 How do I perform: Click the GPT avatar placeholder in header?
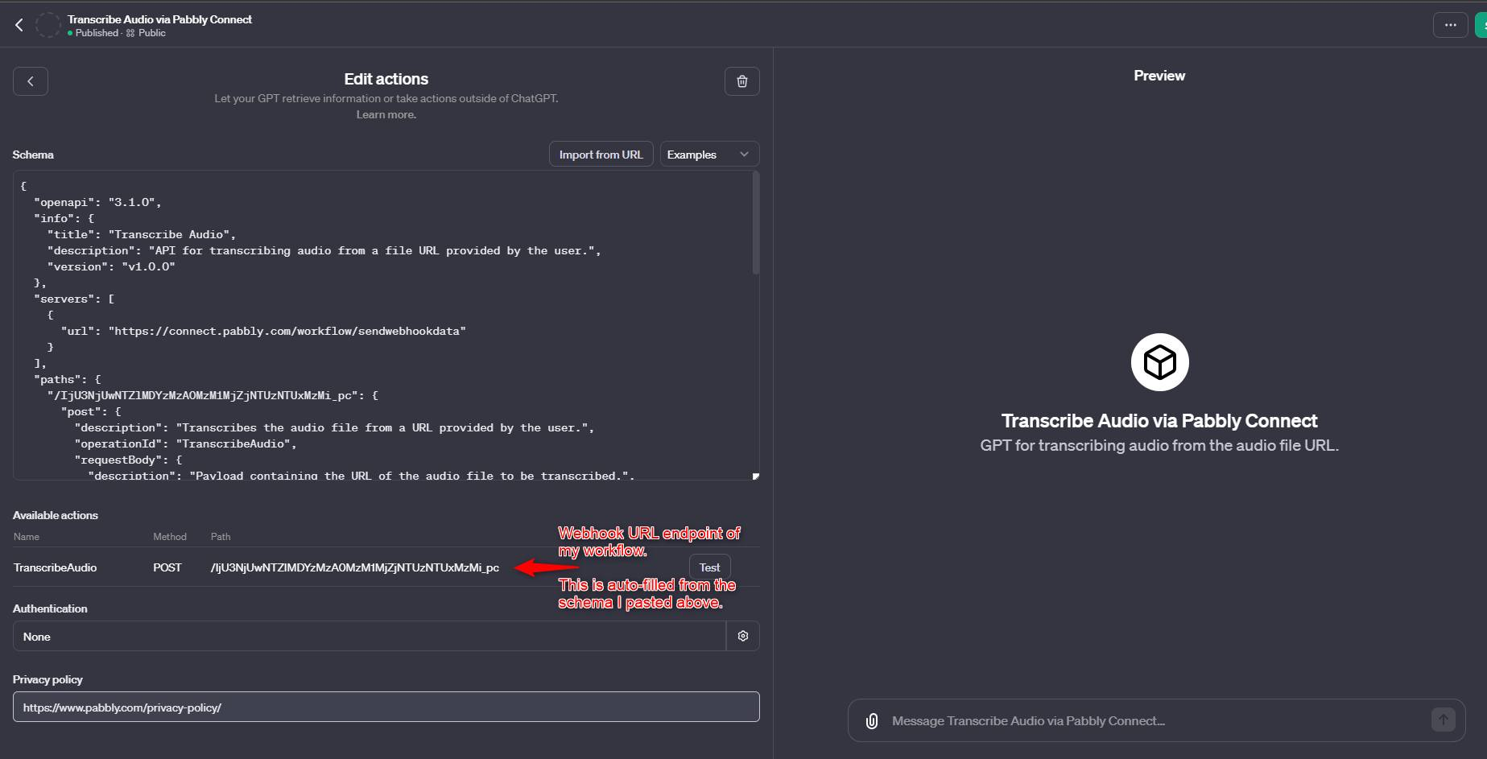48,25
